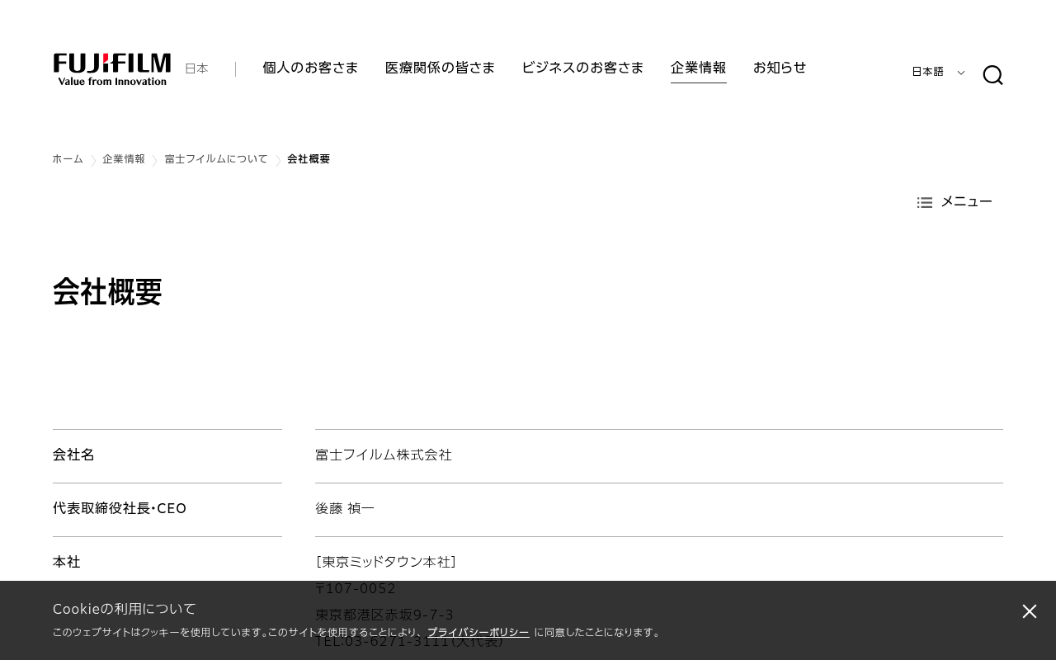
Task: Click the 会社概要 breadcrumb text
Action: click(309, 159)
